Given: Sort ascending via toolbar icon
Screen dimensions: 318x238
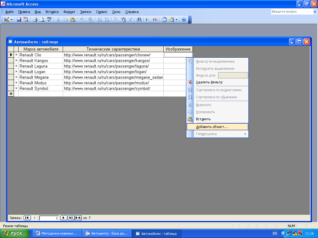Looking at the screenshot, I should coord(100,20).
